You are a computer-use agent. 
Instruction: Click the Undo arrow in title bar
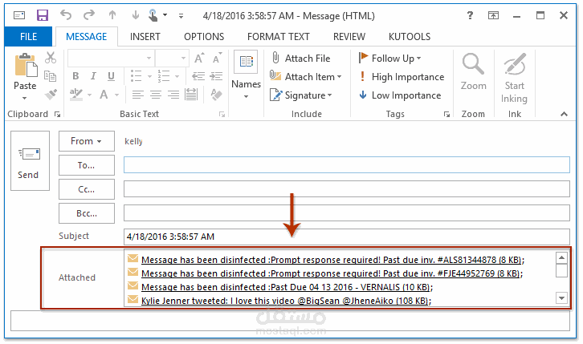tap(66, 15)
